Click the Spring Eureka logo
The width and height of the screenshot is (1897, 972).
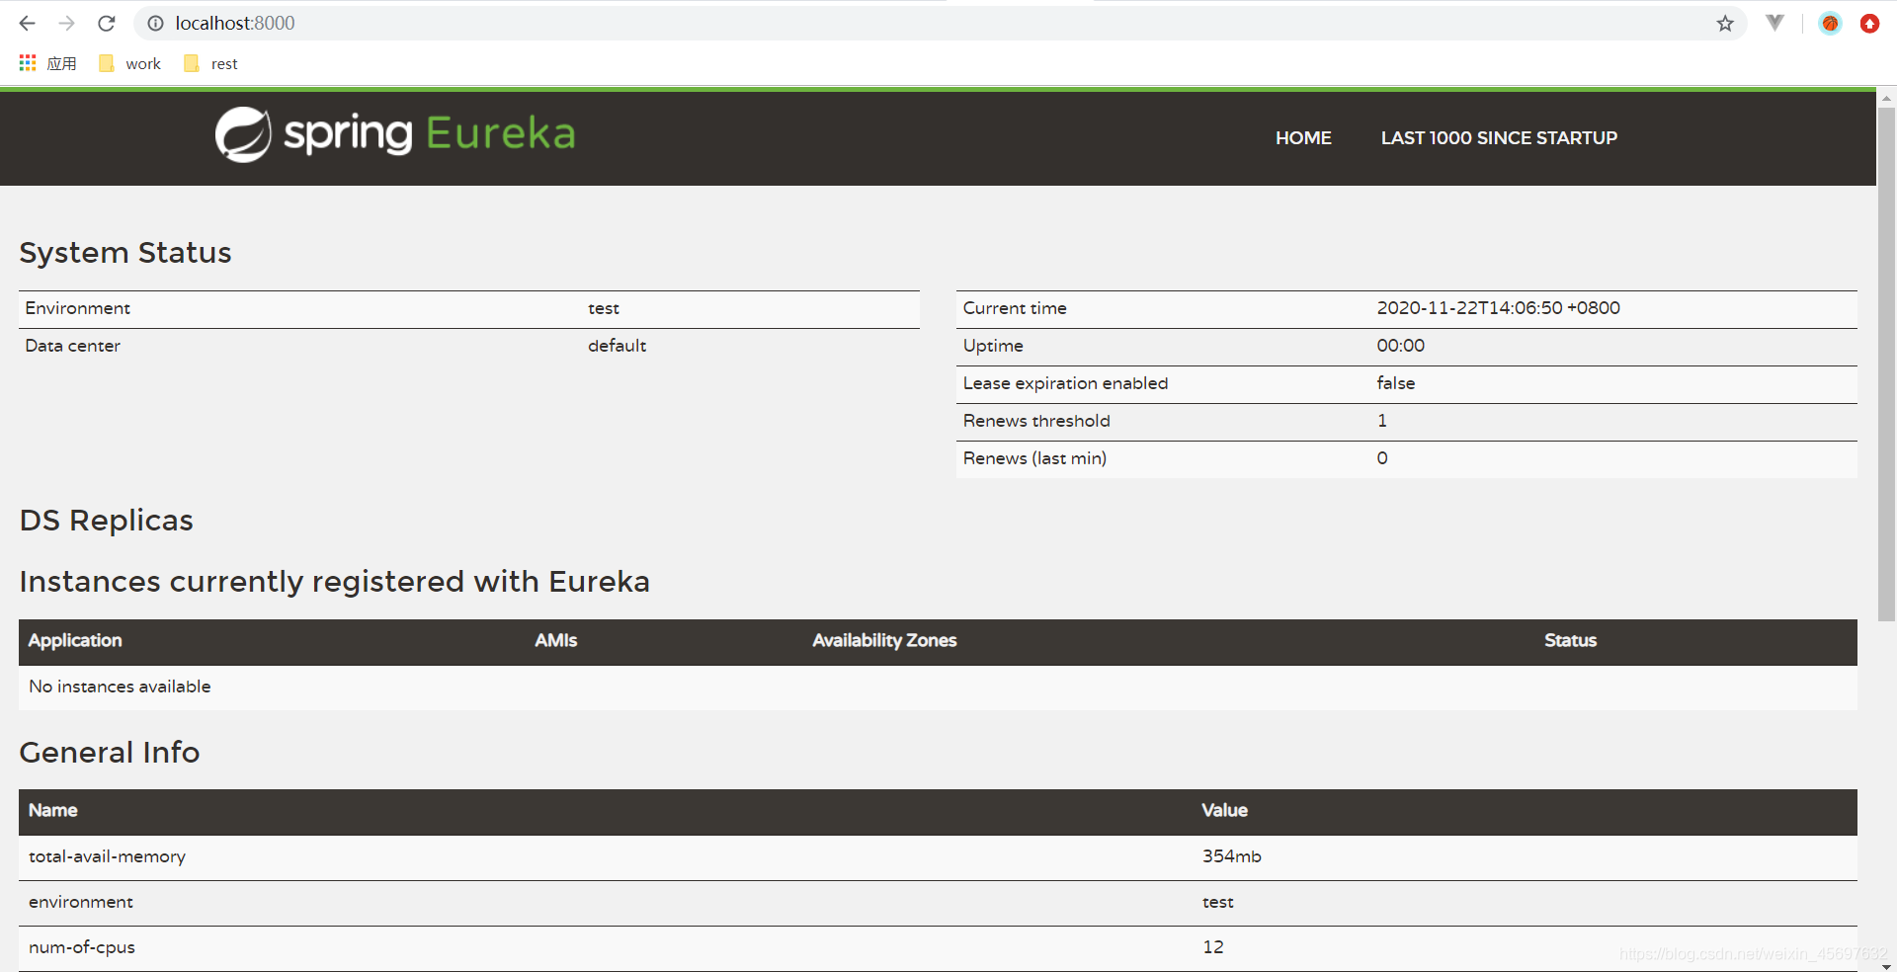coord(395,134)
